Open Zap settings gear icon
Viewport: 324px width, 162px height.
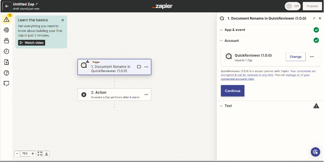pyautogui.click(x=6, y=30)
